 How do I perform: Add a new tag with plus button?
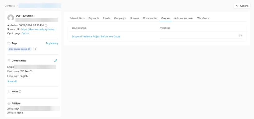[35, 49]
